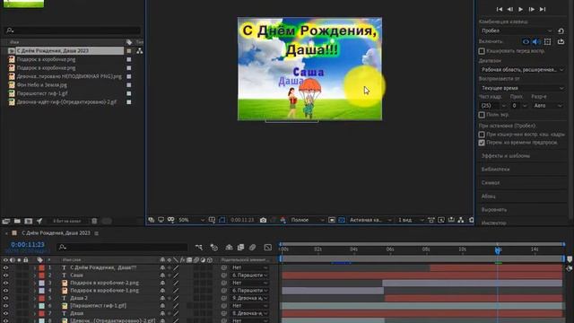574x323 pixels.
Task: Hide layer 2 Саша with eye icon
Action: tap(5, 275)
